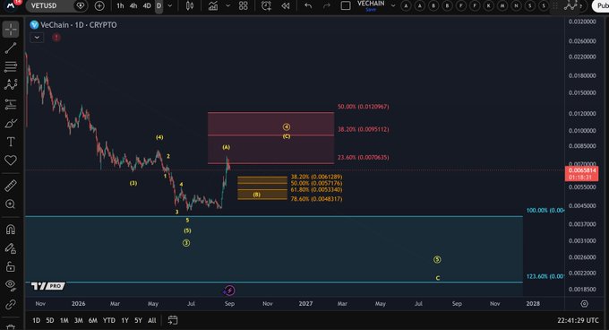Set range to 5D
This screenshot has height=330, width=609.
pos(50,320)
